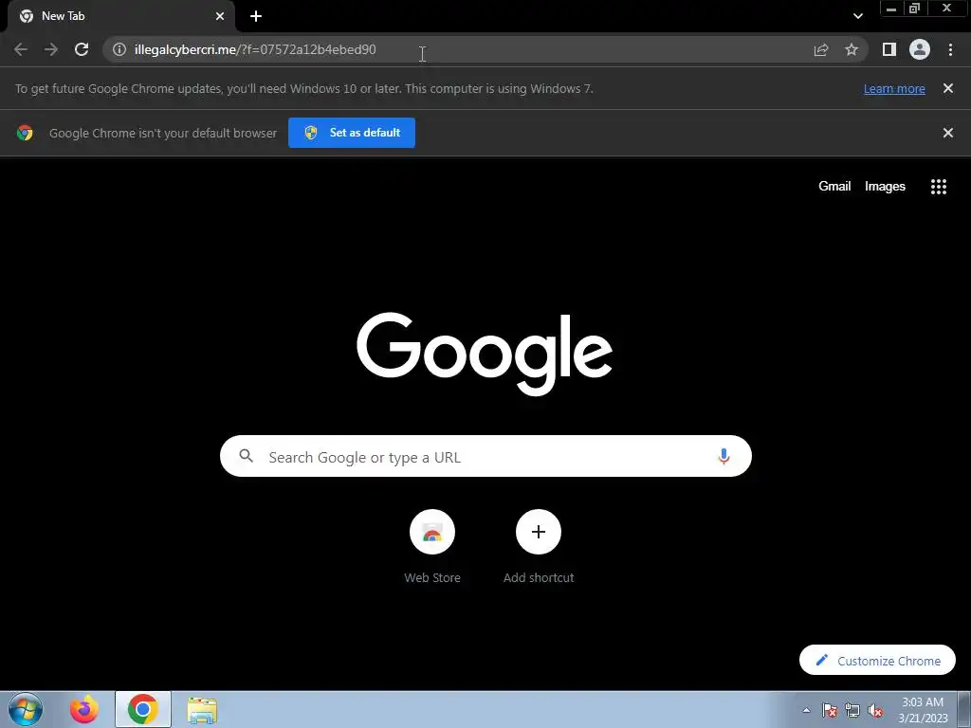Expand the tab search dropdown arrow

click(x=857, y=16)
